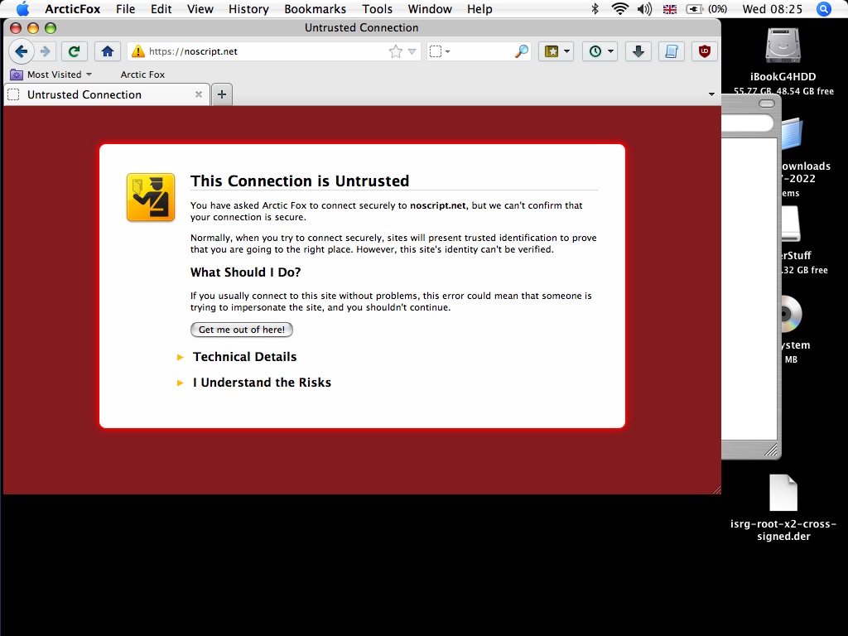Click the yellow warning triangle in the address bar
Image resolution: width=848 pixels, height=636 pixels.
click(138, 51)
